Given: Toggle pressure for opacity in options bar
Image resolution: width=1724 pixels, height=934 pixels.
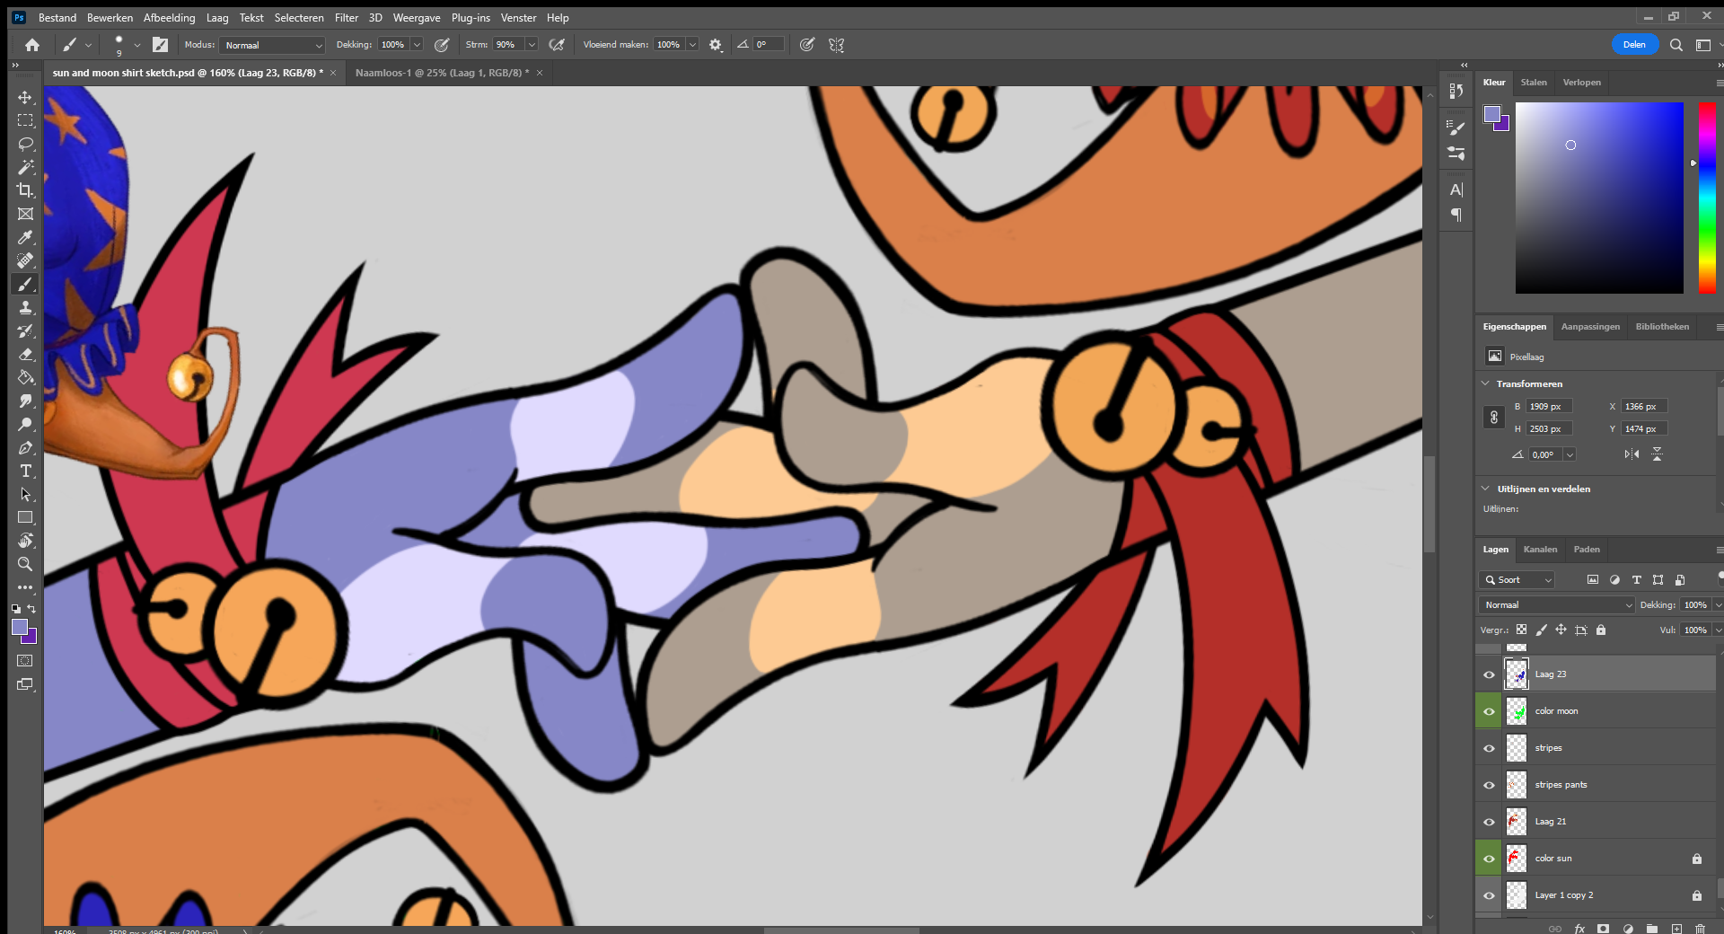Looking at the screenshot, I should click(x=442, y=45).
